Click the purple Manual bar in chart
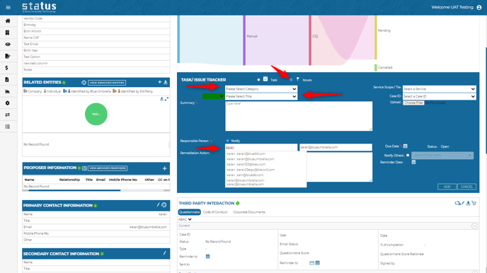Image resolution: width=487 pixels, height=273 pixels. coord(244,40)
